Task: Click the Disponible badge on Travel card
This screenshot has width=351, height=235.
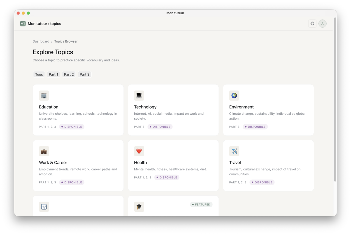Action: pos(262,182)
